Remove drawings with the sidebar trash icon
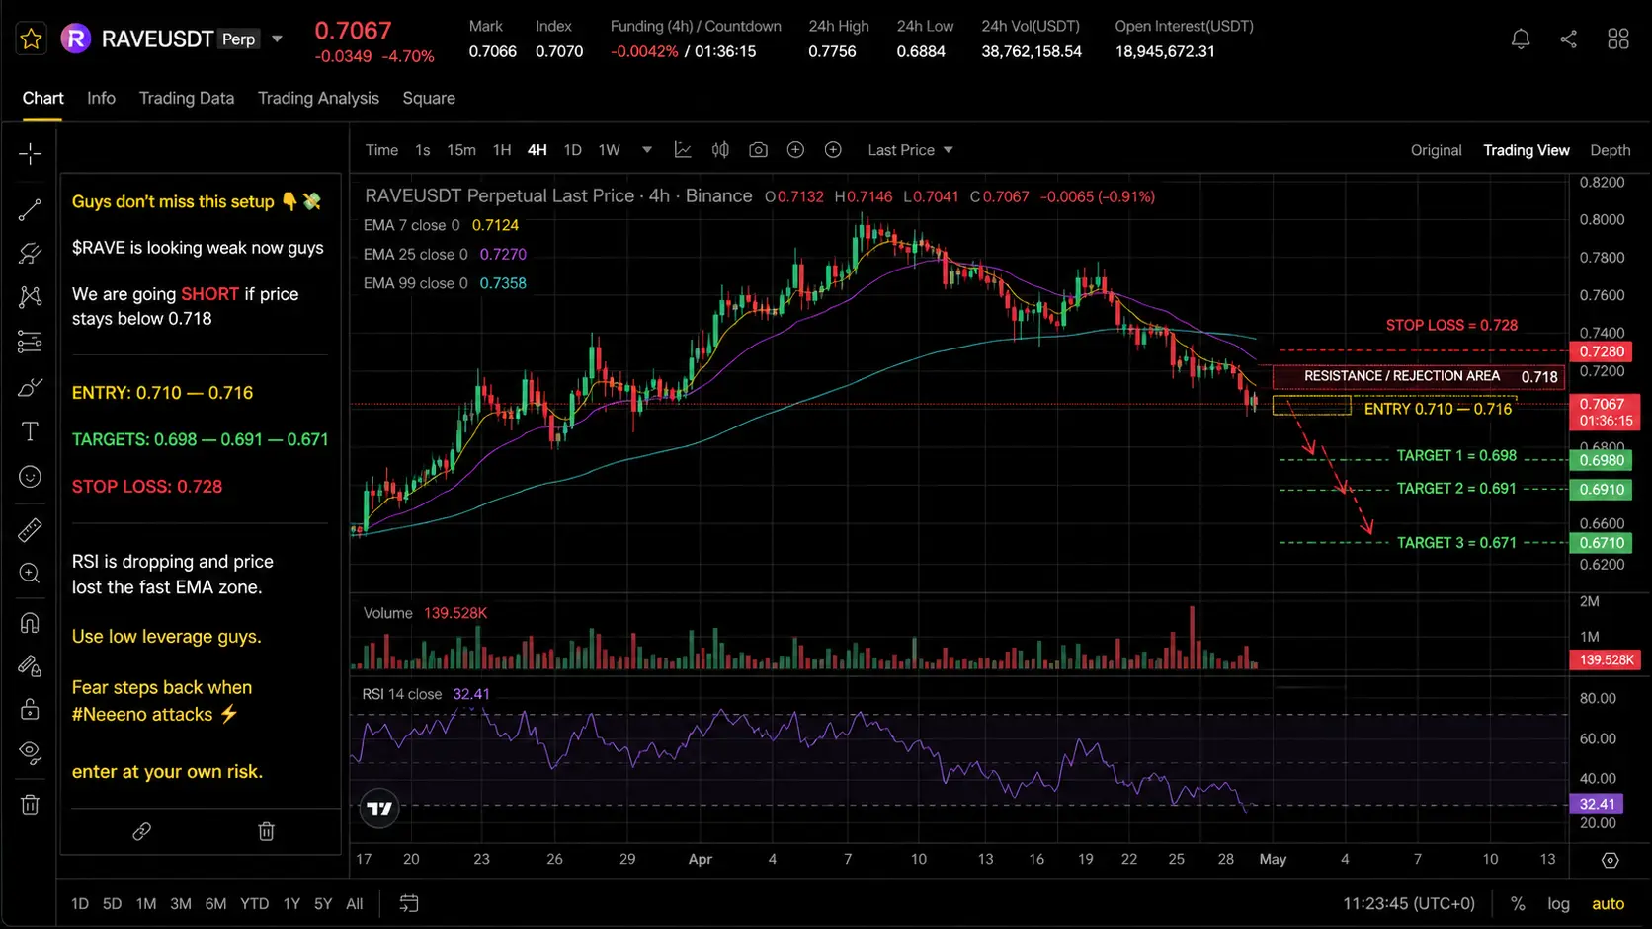Screen dimensions: 1652x929 click(30, 805)
